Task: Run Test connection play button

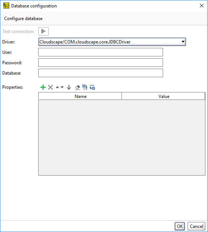Action: coord(43,32)
